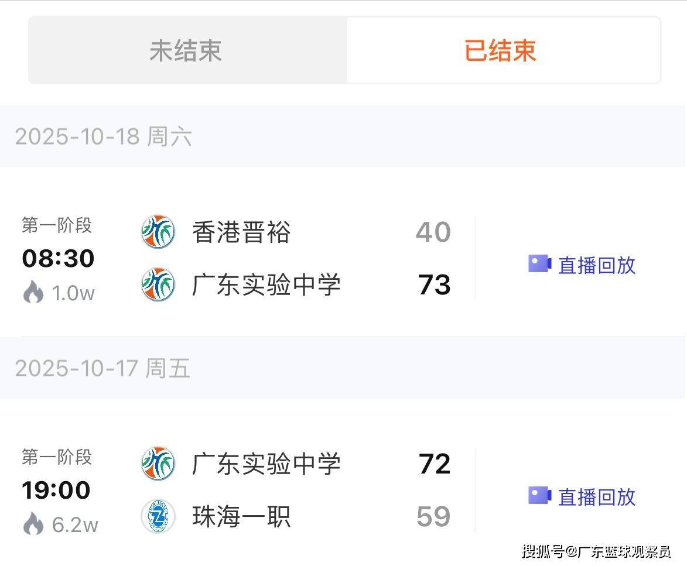
Task: Click flame popularity icon beside 1.0w
Action: coord(33,293)
